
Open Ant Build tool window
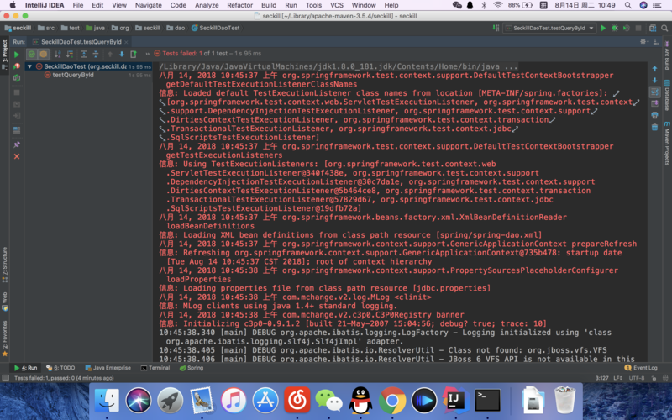(667, 55)
